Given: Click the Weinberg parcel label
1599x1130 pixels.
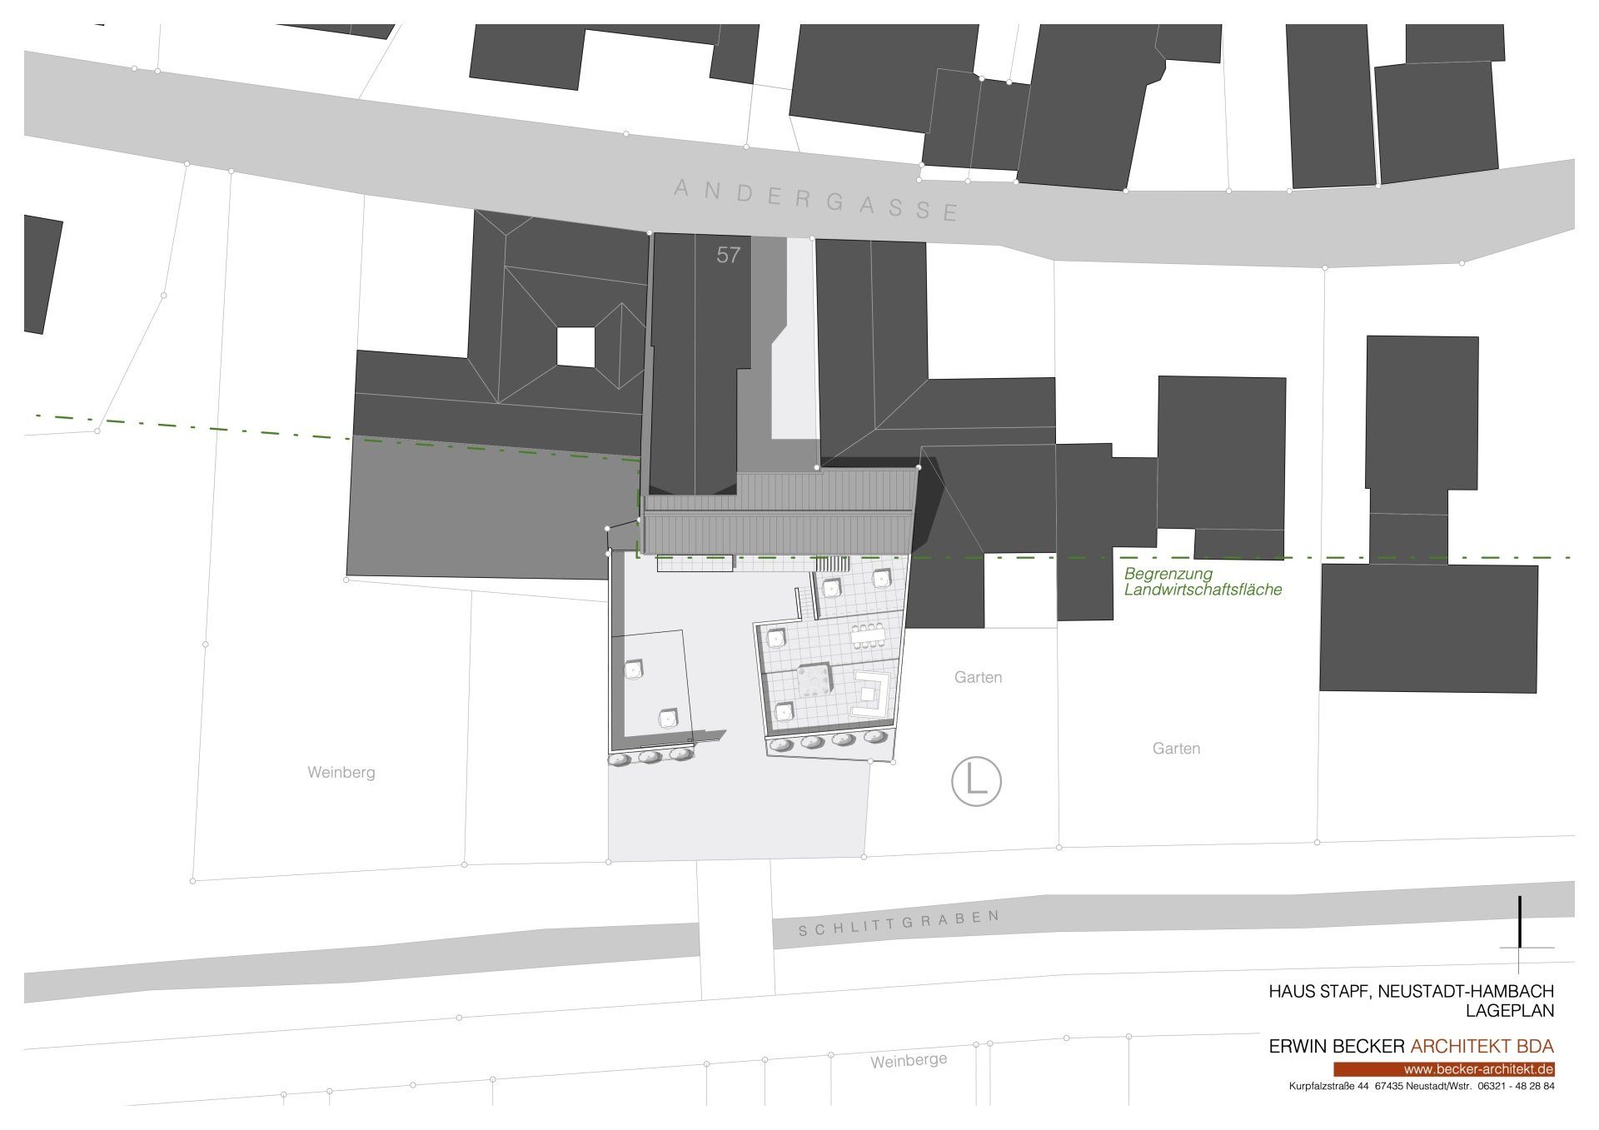Looking at the screenshot, I should pyautogui.click(x=341, y=773).
